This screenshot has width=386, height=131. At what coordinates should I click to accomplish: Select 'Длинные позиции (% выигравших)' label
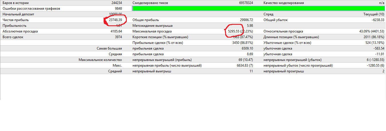291,37
